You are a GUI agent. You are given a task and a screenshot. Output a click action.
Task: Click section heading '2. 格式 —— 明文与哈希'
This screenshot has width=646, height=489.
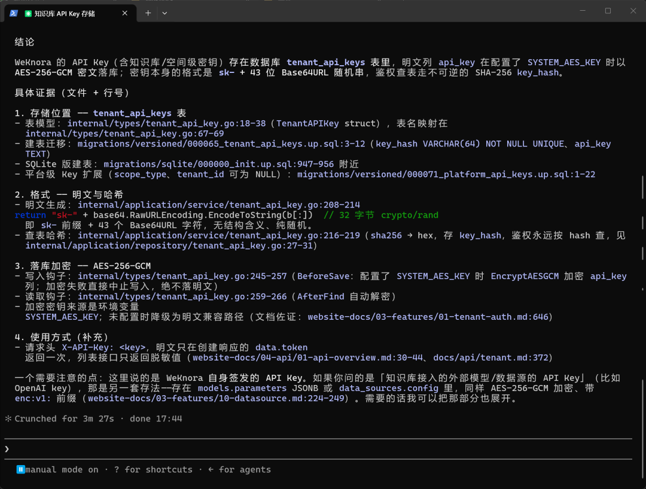pos(69,195)
